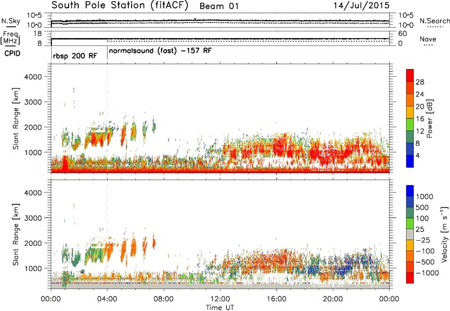Image resolution: width=450 pixels, height=311 pixels.
Task: Click the velocity panel 'Slant Range [km]' axis title
Action: (16, 234)
